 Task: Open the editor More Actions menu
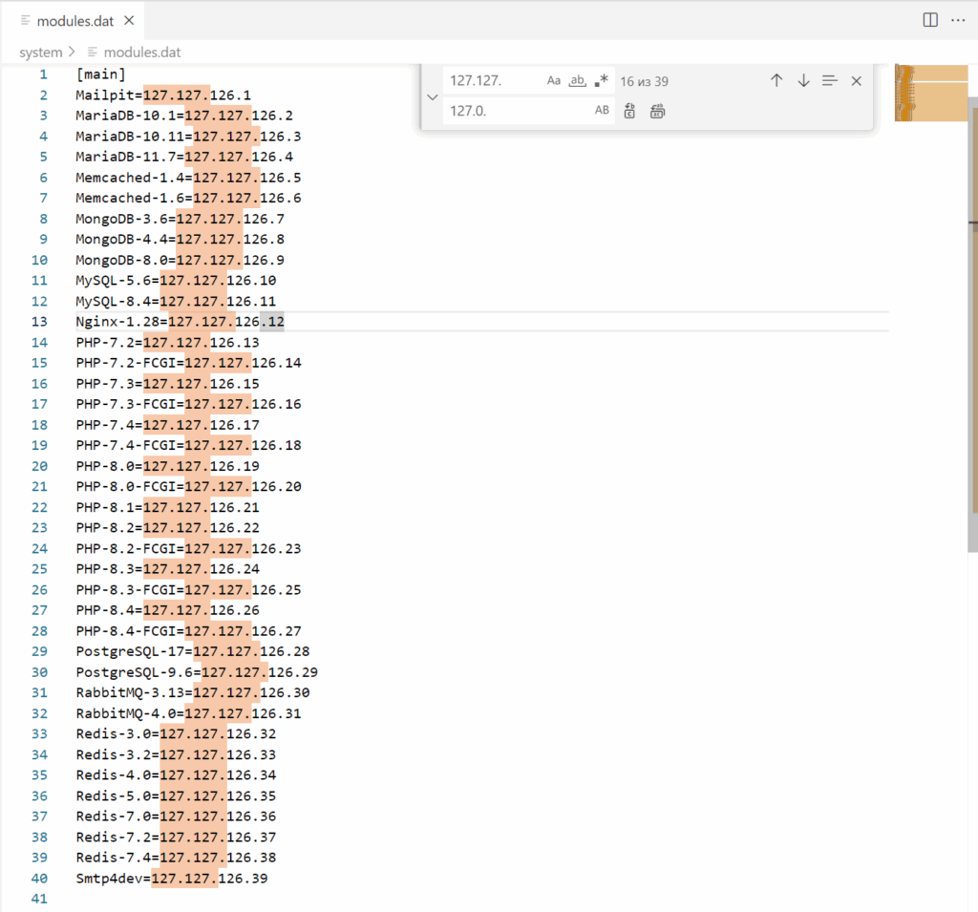[958, 20]
